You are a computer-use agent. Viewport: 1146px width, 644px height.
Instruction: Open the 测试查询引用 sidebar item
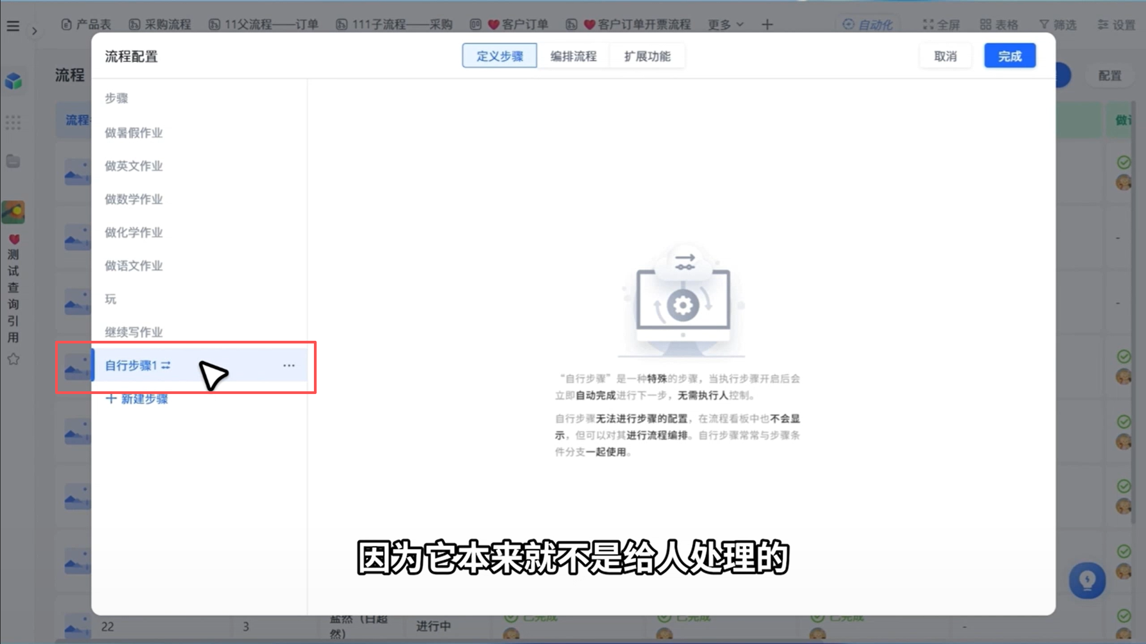tap(13, 288)
